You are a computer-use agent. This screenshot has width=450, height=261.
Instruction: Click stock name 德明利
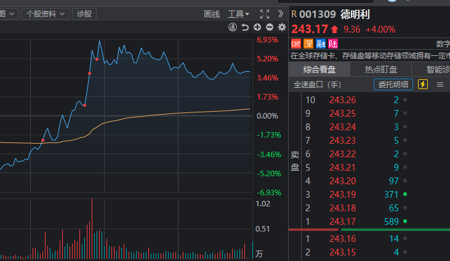point(355,14)
